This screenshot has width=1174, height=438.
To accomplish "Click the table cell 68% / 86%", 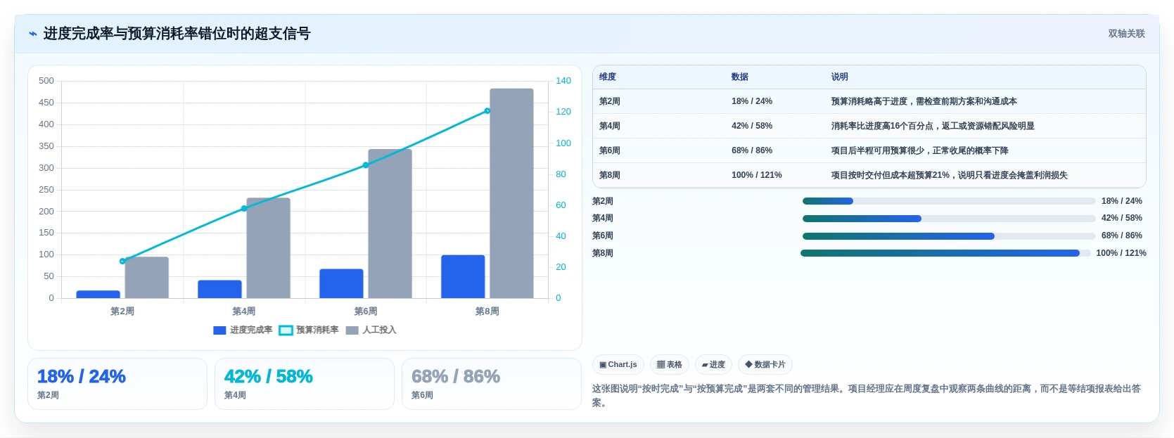I will click(x=752, y=150).
